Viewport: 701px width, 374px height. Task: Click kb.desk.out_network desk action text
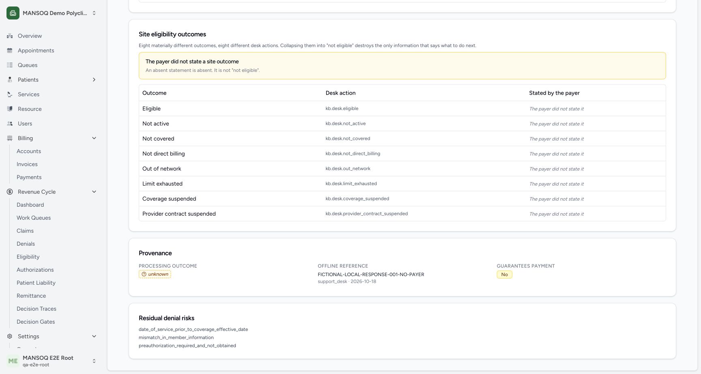pos(348,169)
